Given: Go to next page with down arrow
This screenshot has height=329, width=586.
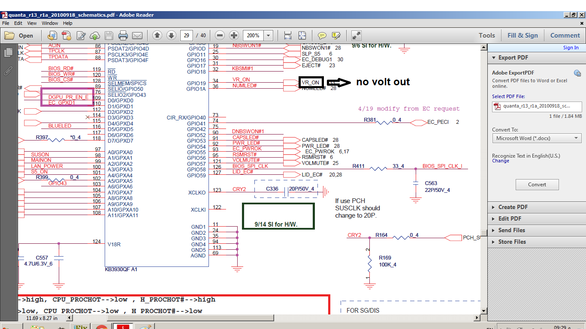Looking at the screenshot, I should point(171,36).
